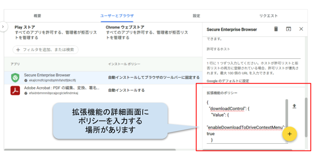
Task: Open the detail panel in a new window via its icon
Action: tap(289, 29)
